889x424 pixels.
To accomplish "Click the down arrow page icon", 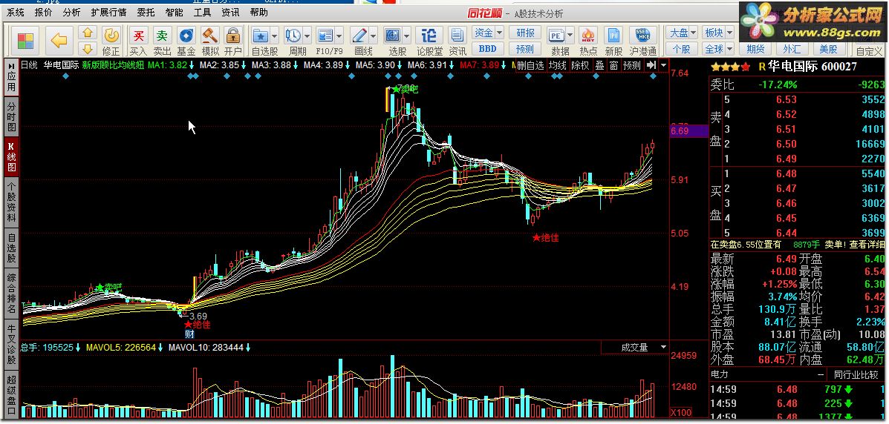I will coord(88,48).
